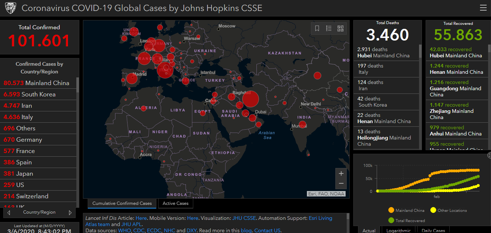This screenshot has height=233, width=491.
Task: Open the JHU APL link
Action: (131, 224)
